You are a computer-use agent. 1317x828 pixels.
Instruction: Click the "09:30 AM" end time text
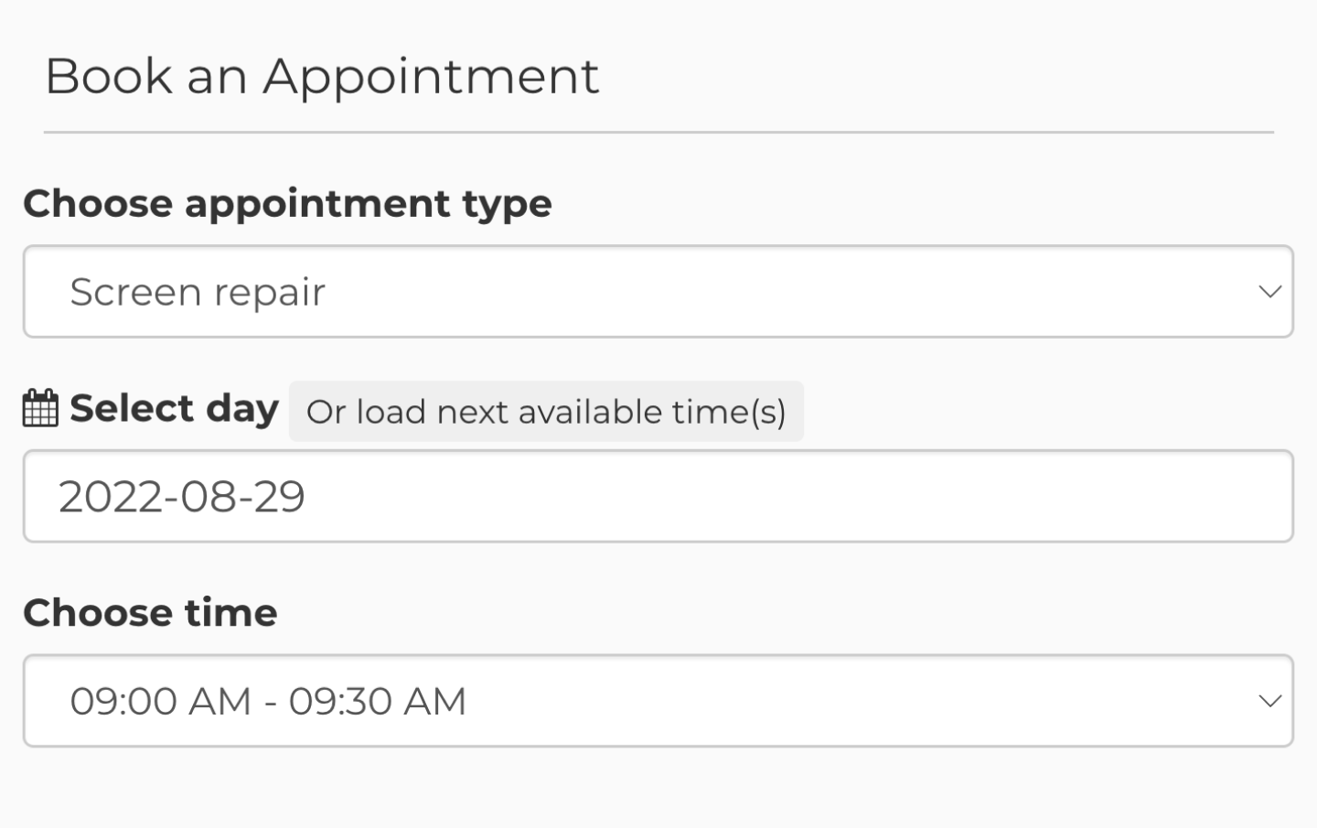click(x=378, y=702)
